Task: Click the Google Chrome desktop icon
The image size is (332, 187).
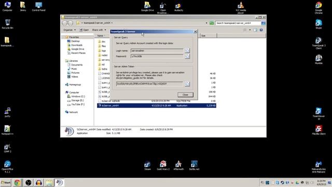Action: [x=319, y=8]
